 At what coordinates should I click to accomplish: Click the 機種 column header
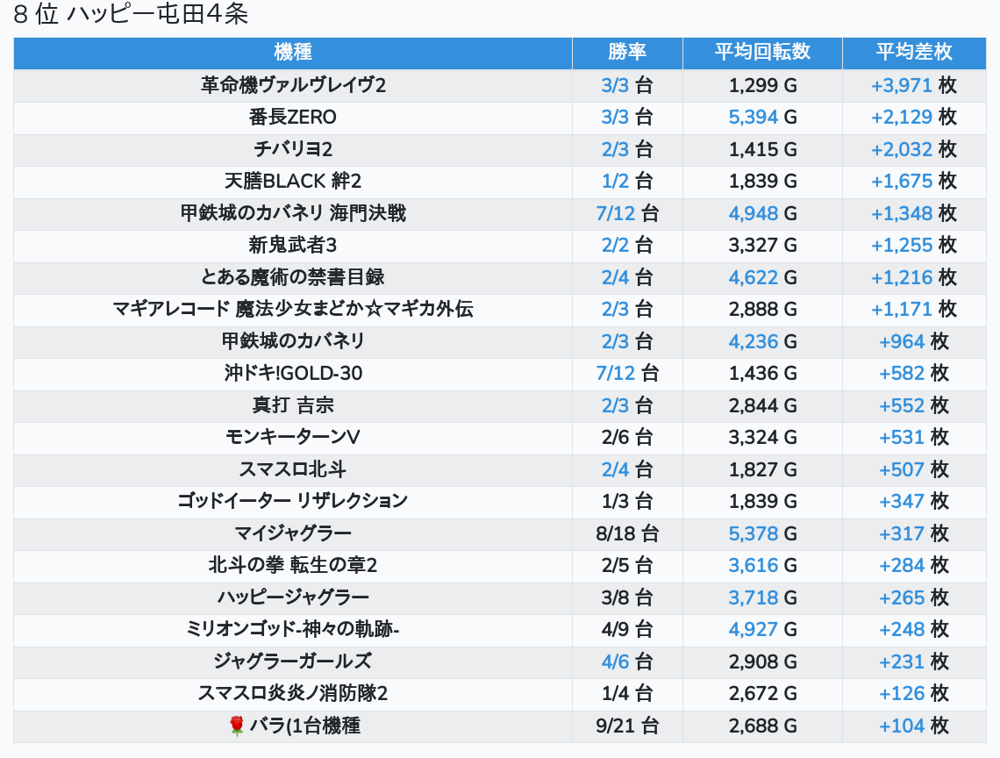293,53
